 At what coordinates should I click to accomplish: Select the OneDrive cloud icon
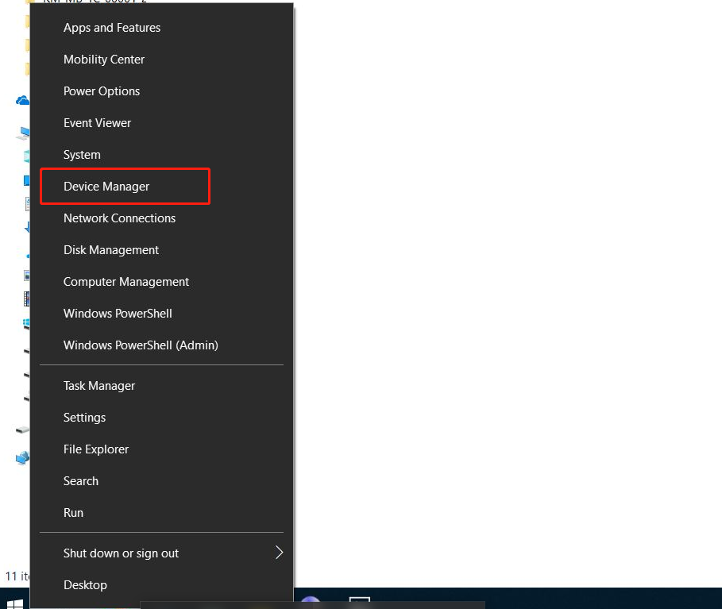tap(22, 101)
